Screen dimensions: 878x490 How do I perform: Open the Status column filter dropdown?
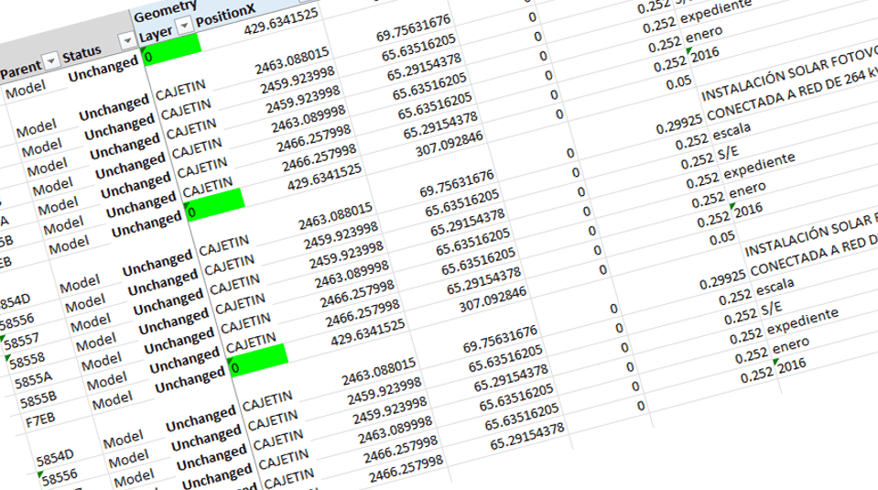coord(127,40)
